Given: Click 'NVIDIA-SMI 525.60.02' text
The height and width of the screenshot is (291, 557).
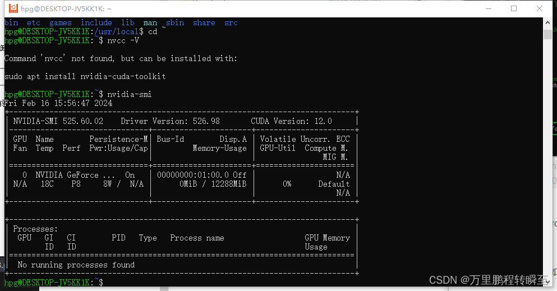Looking at the screenshot, I should (58, 121).
